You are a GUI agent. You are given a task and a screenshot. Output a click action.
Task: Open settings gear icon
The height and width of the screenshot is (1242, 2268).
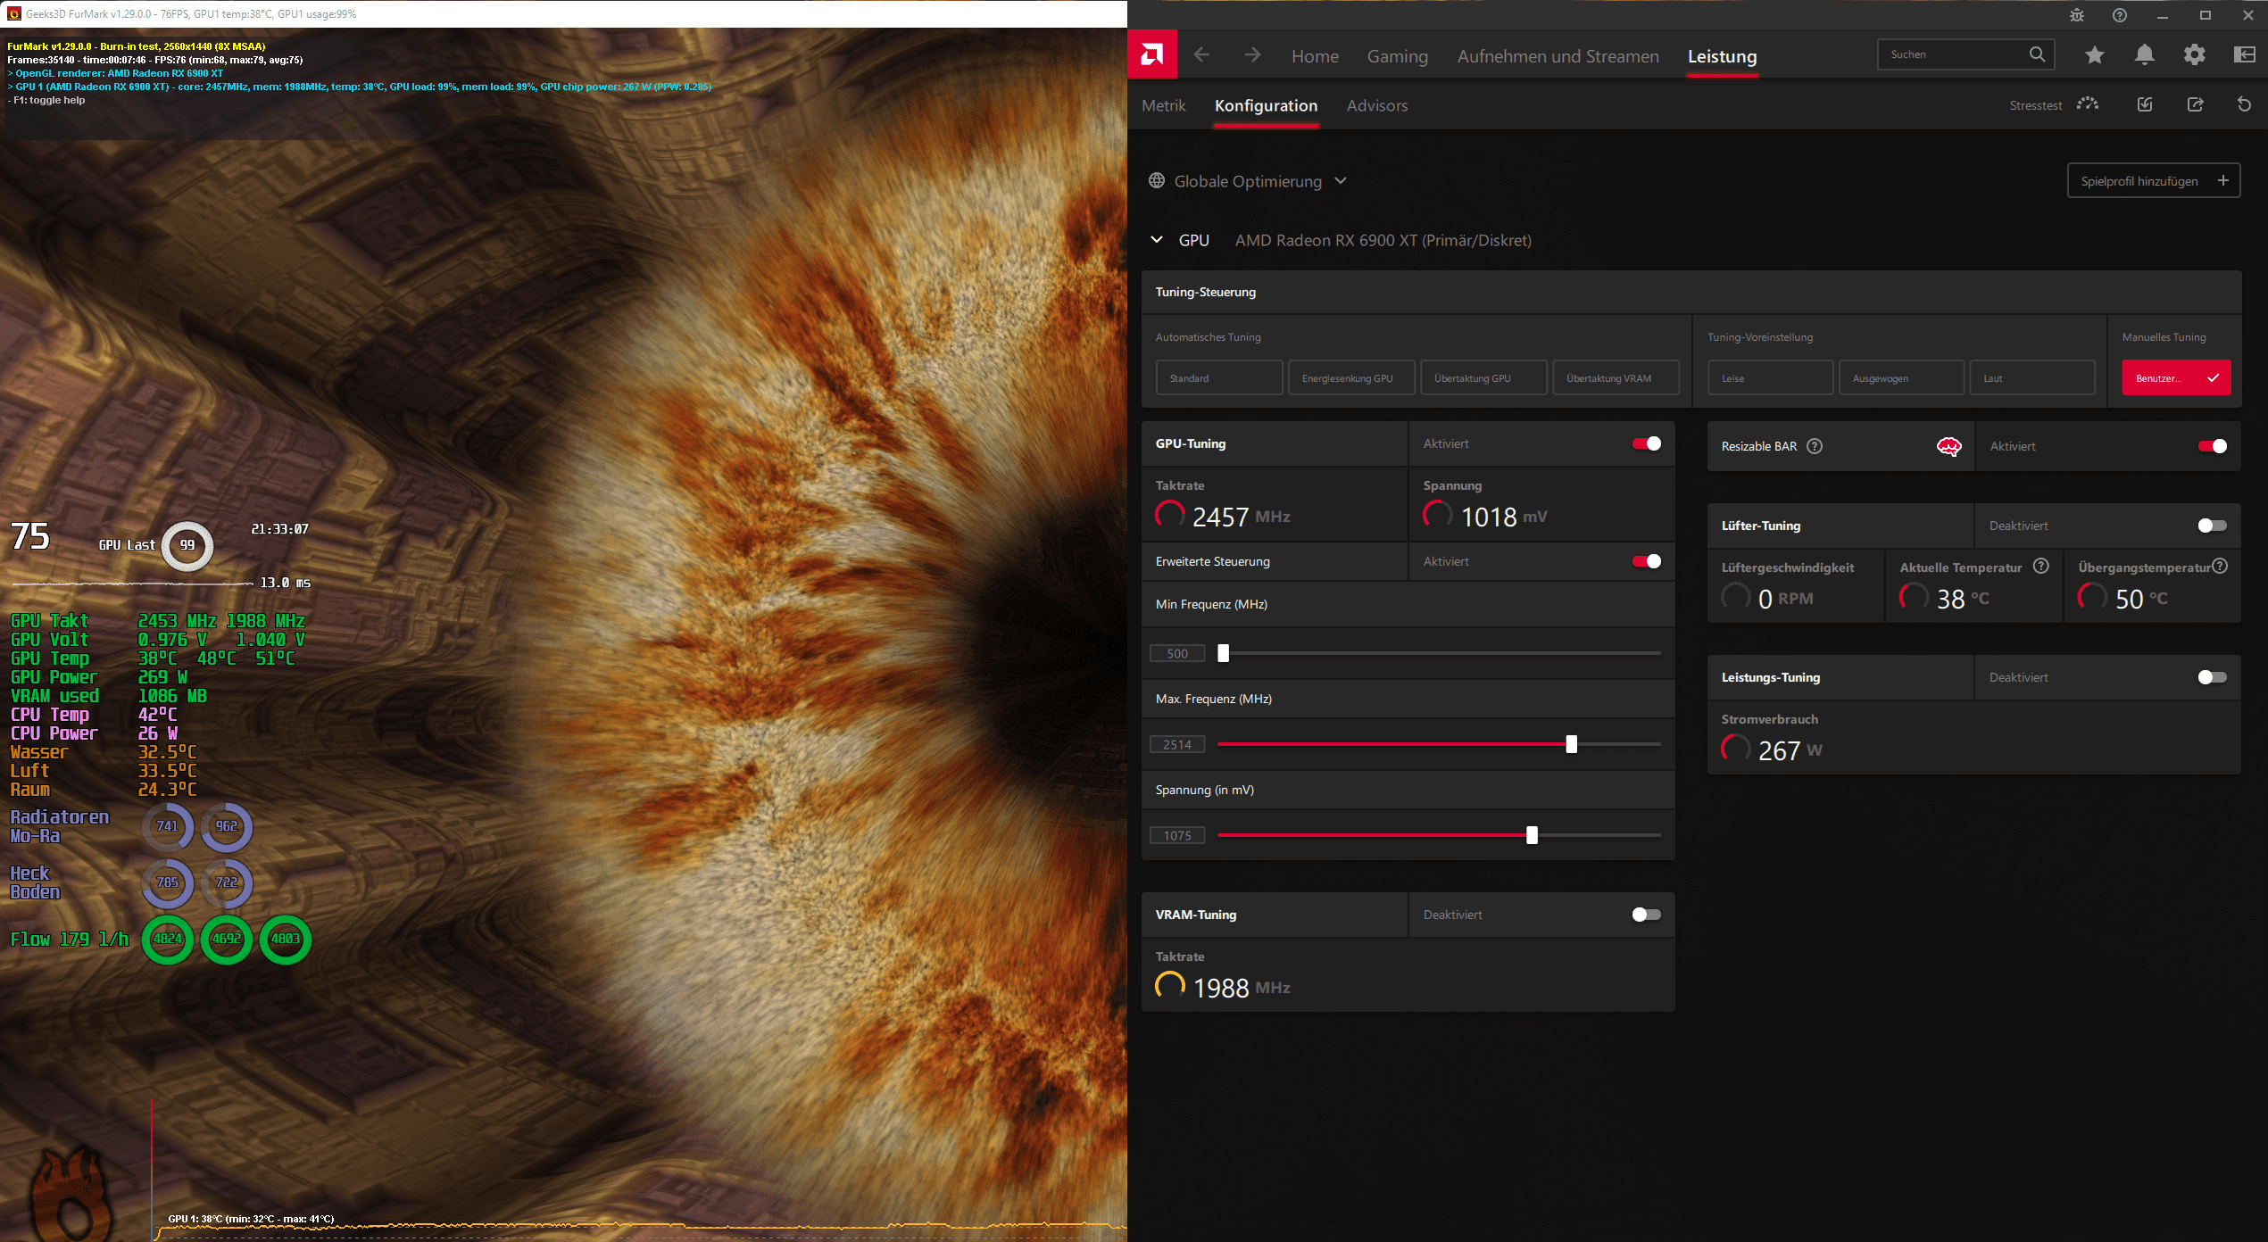[2194, 55]
